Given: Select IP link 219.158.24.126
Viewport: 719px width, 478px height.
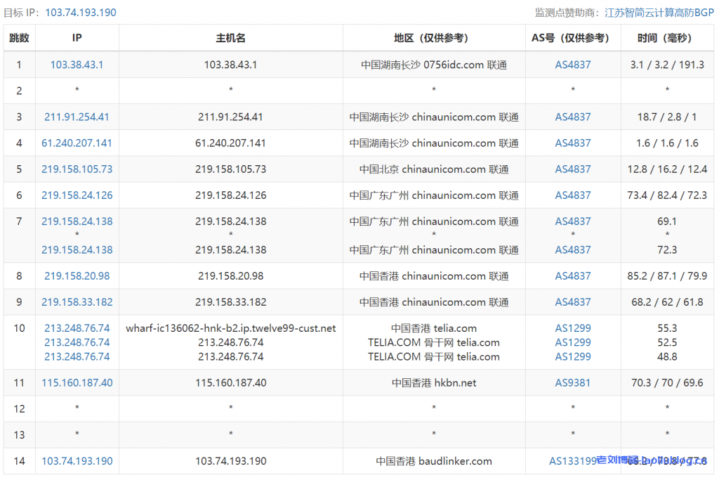Looking at the screenshot, I should 77,195.
